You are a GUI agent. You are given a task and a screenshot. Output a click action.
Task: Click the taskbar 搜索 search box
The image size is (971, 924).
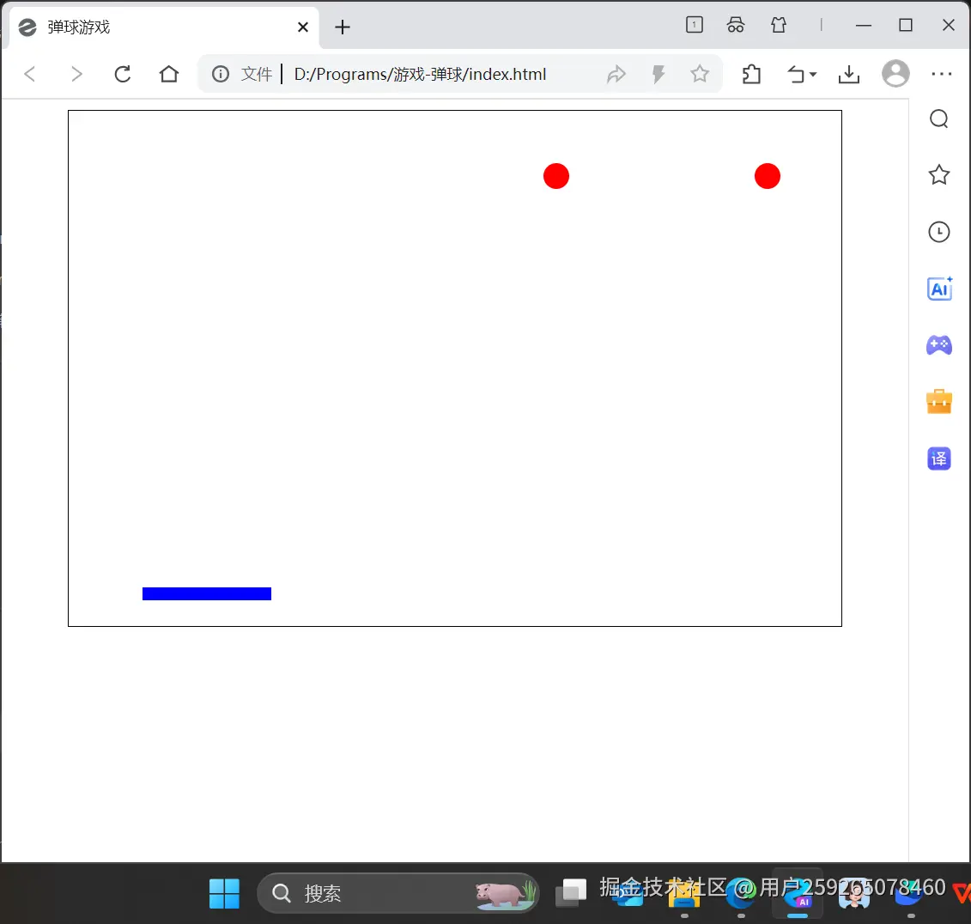pos(398,893)
